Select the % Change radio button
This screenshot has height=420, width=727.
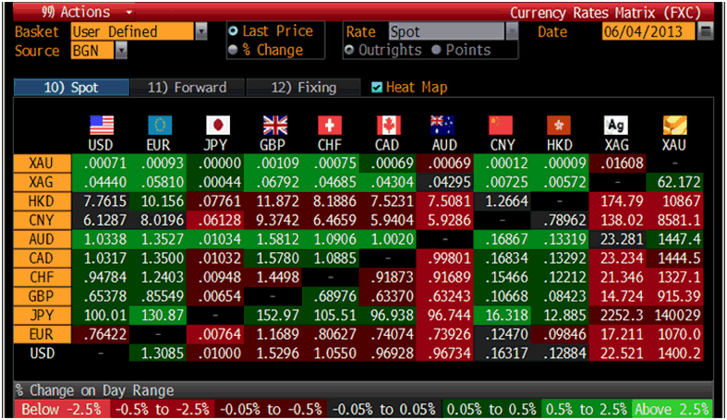point(233,50)
